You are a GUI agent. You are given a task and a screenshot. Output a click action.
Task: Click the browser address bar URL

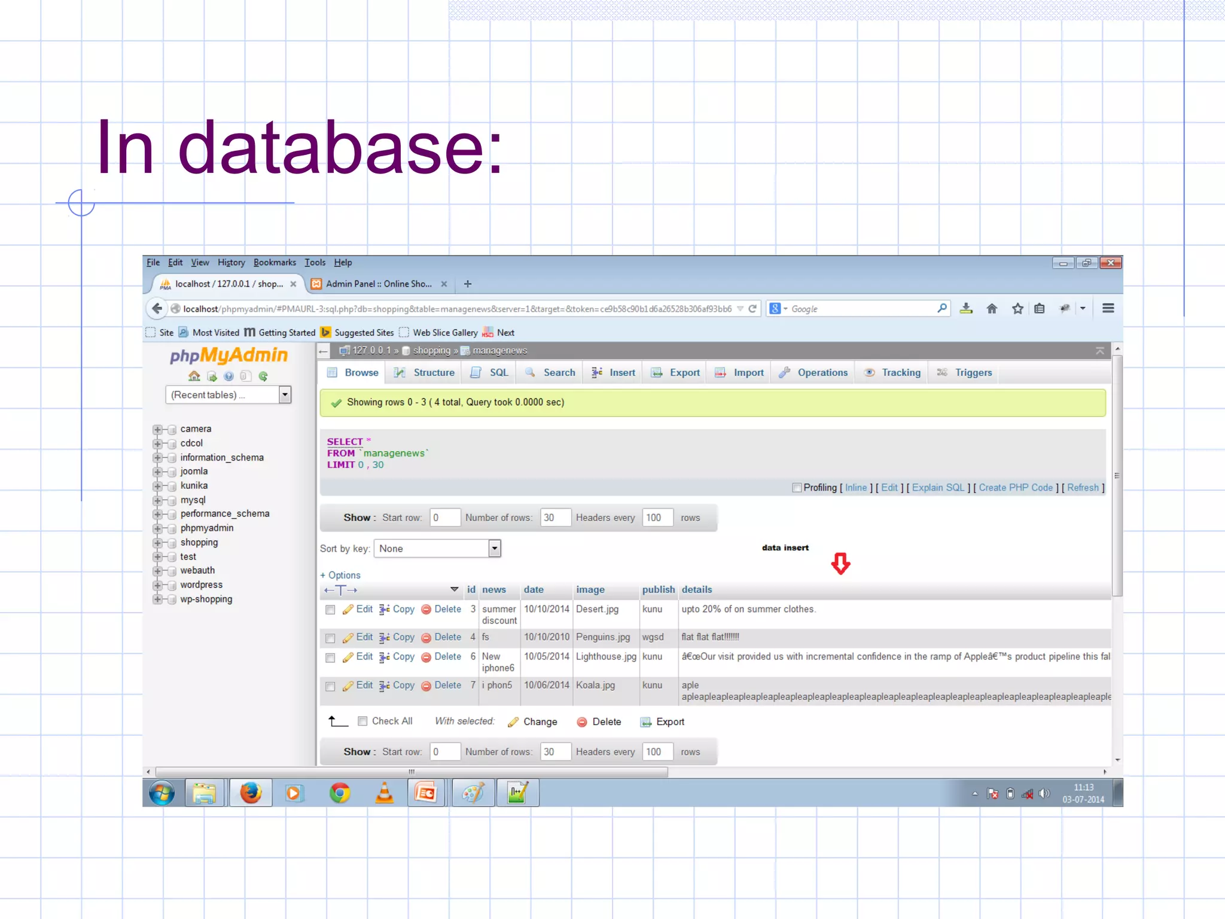[457, 309]
